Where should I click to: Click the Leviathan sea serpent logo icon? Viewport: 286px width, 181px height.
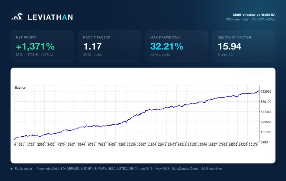coord(17,16)
